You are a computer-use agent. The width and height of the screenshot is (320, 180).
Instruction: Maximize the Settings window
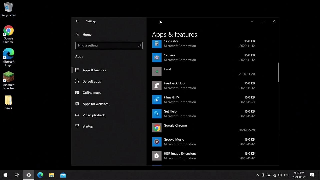pyautogui.click(x=263, y=21)
